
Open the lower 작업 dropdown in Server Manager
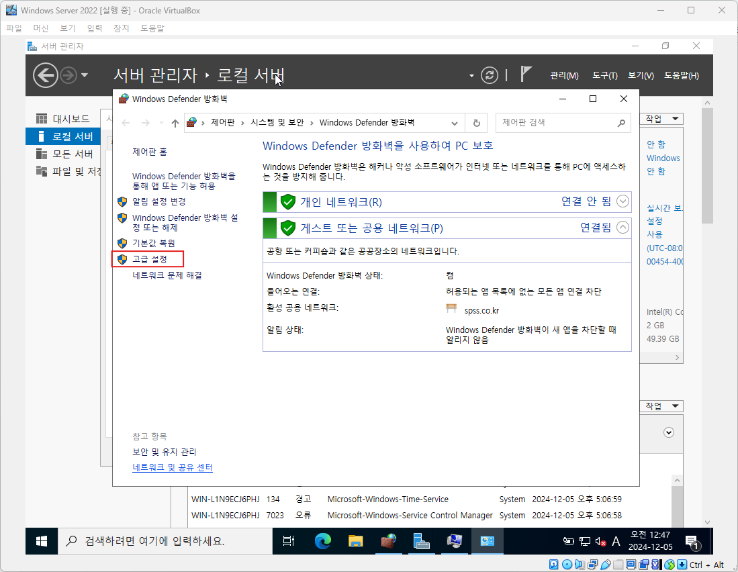click(x=661, y=406)
